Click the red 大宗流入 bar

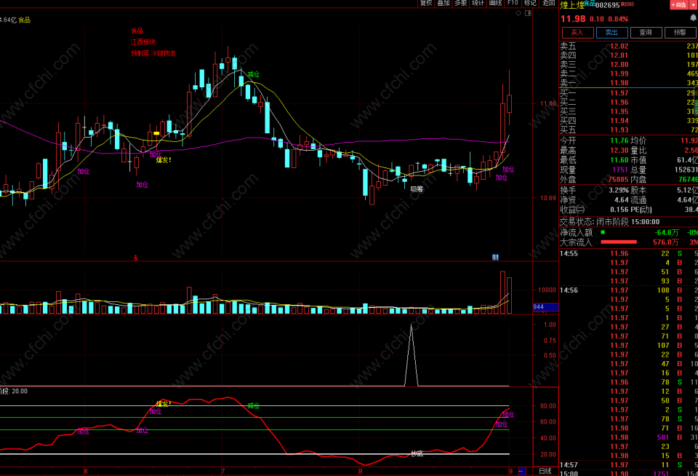[619, 242]
